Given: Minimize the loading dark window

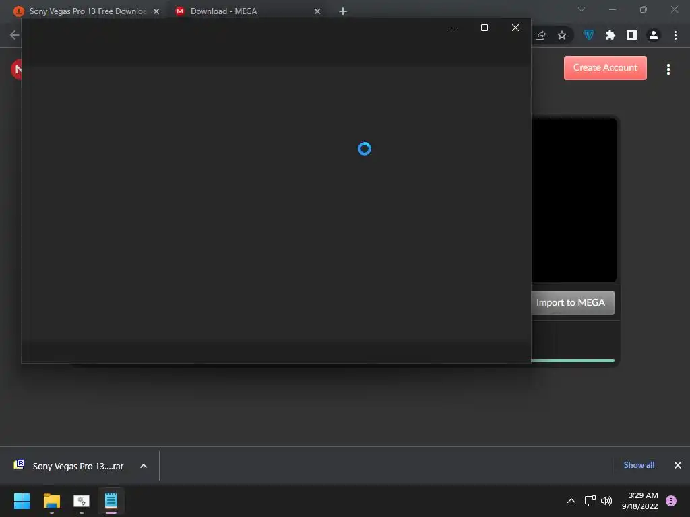Looking at the screenshot, I should coord(454,28).
